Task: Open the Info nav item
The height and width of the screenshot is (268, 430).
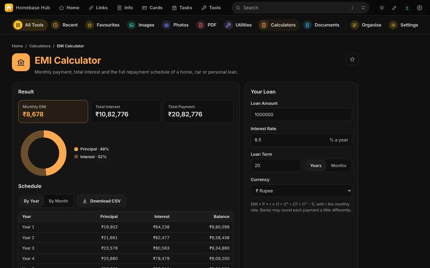Action: [125, 8]
